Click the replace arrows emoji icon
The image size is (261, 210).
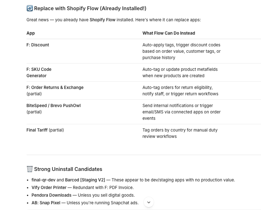[x=30, y=9]
